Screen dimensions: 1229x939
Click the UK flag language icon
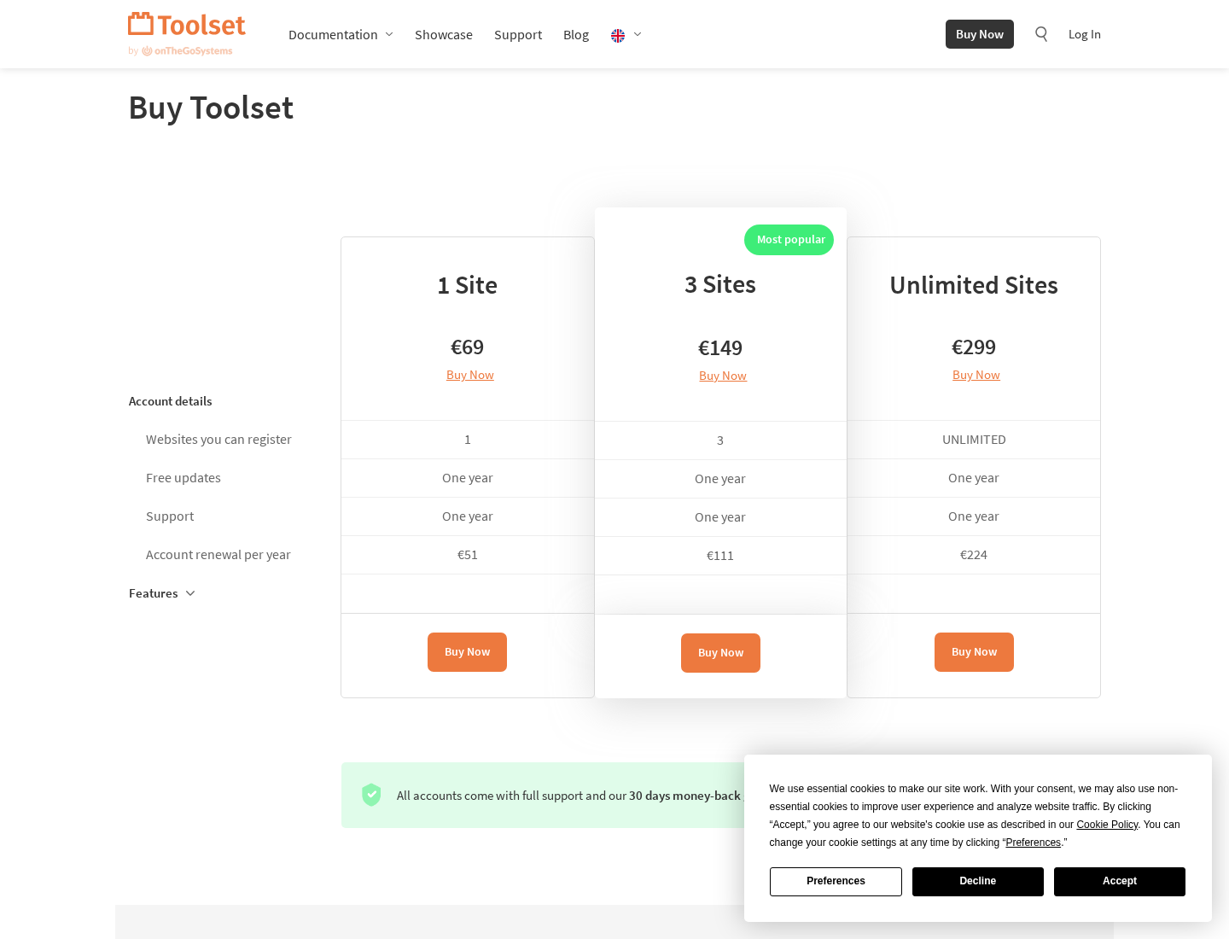click(618, 36)
